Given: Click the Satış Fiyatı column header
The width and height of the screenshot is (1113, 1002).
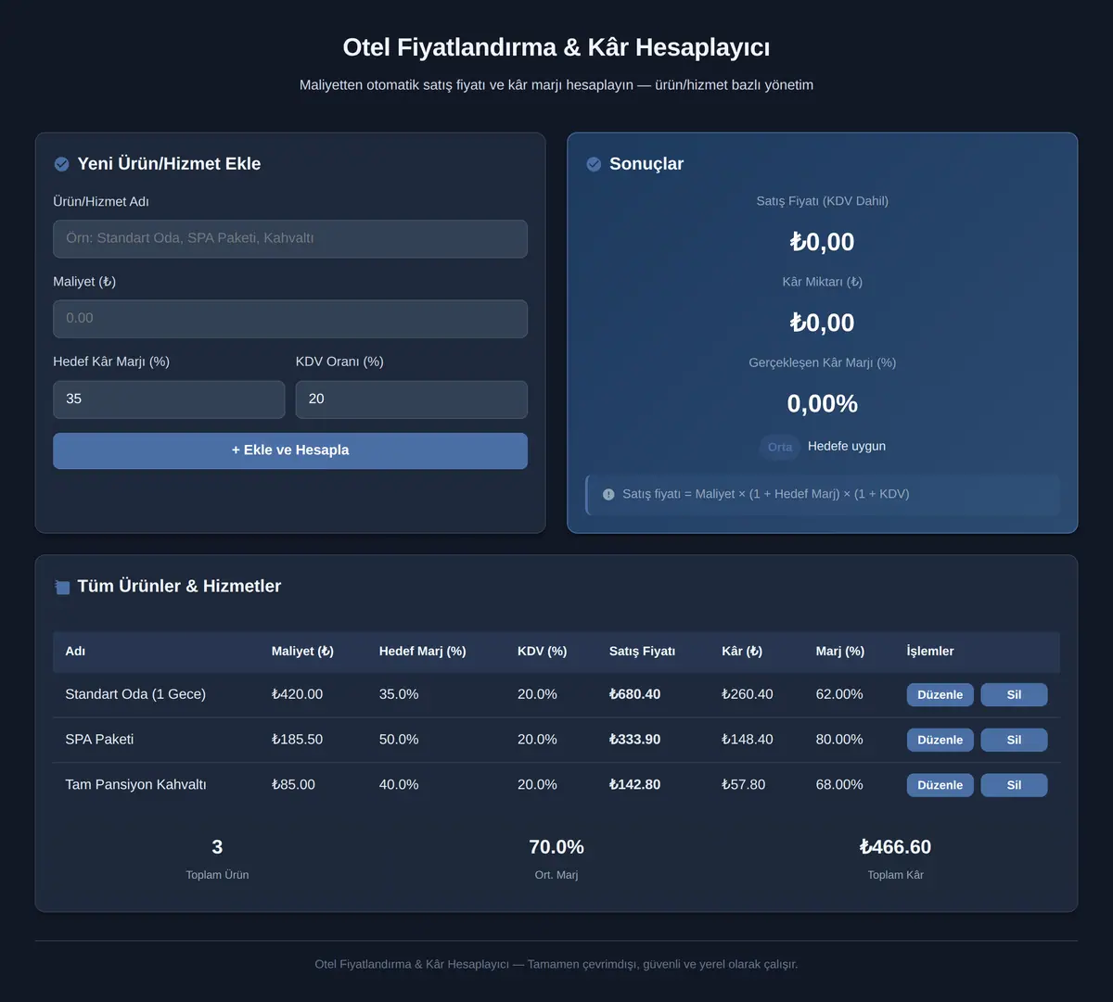Looking at the screenshot, I should (x=642, y=652).
